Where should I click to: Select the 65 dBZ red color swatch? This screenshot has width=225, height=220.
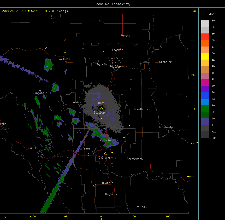coord(205,37)
